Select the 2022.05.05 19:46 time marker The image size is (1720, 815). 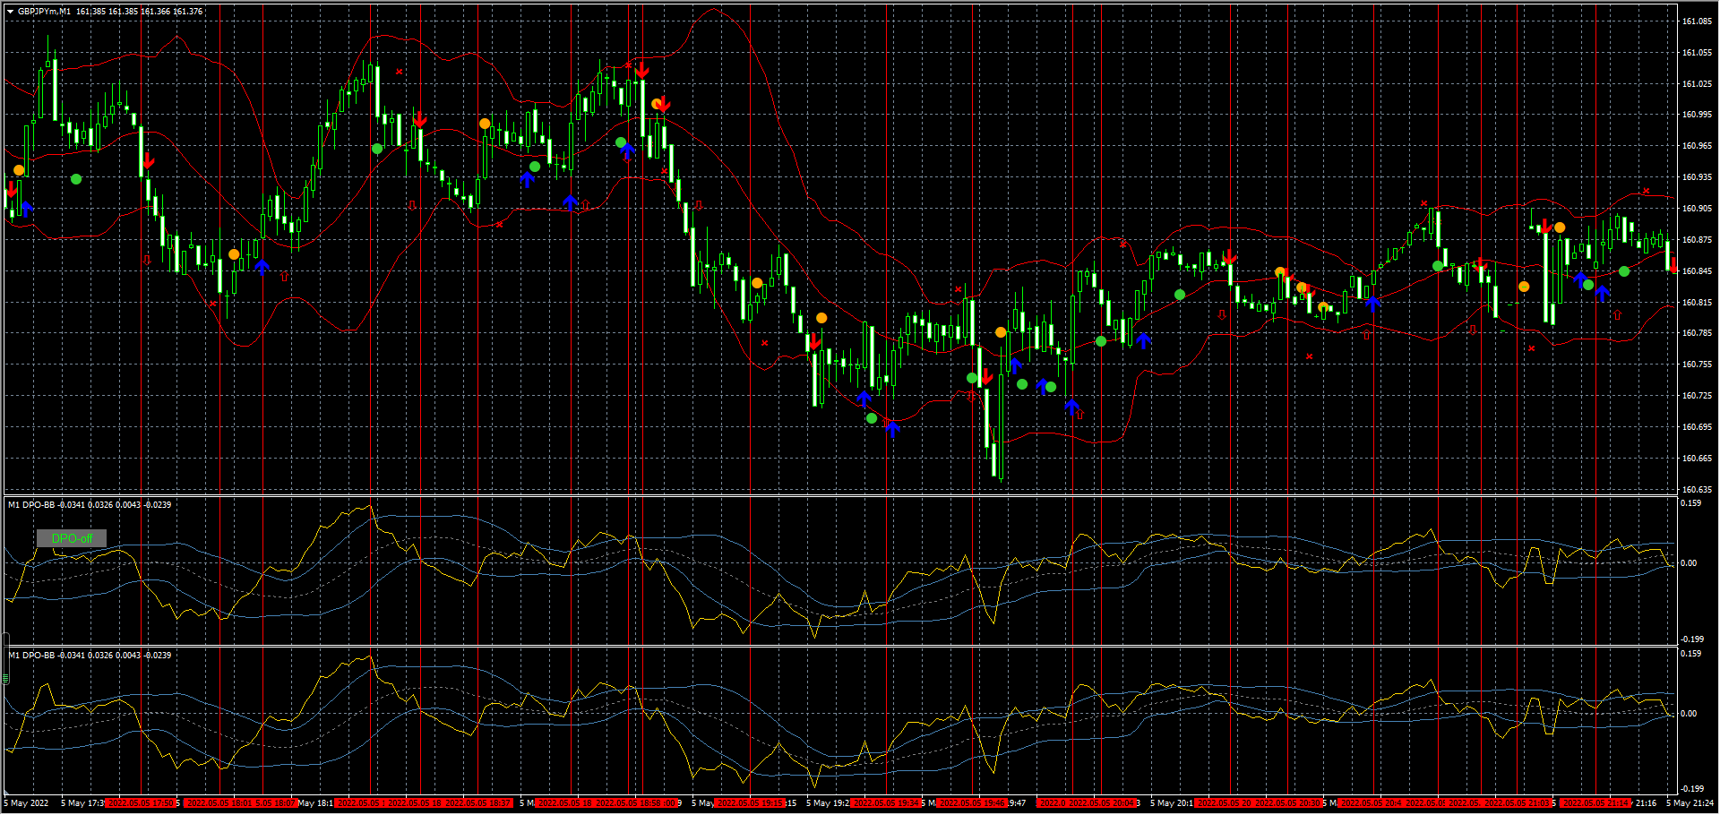click(x=973, y=803)
